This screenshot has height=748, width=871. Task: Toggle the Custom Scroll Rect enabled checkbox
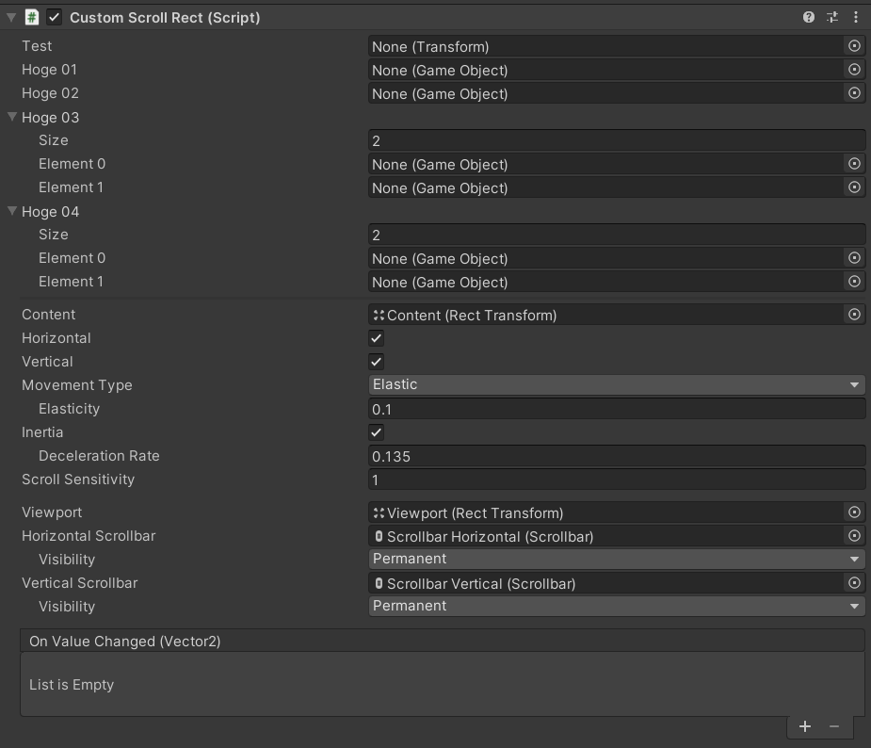coord(54,17)
